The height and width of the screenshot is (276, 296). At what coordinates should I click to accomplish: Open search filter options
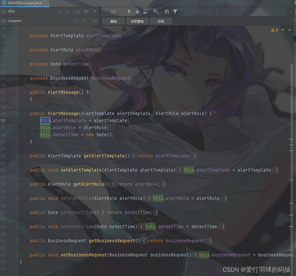click(175, 12)
